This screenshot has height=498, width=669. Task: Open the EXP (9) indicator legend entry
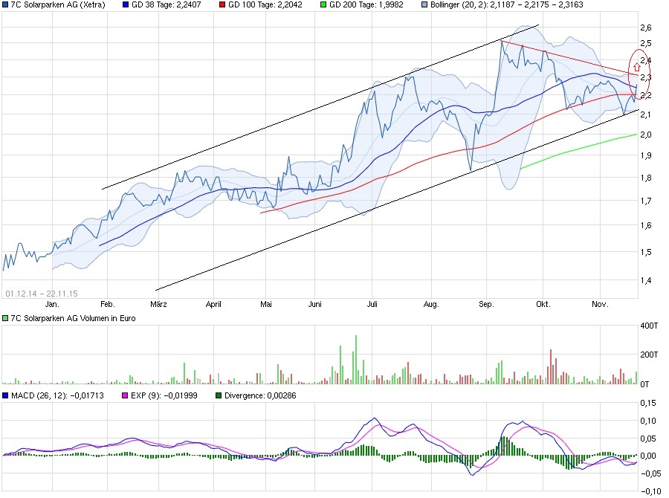(x=160, y=396)
